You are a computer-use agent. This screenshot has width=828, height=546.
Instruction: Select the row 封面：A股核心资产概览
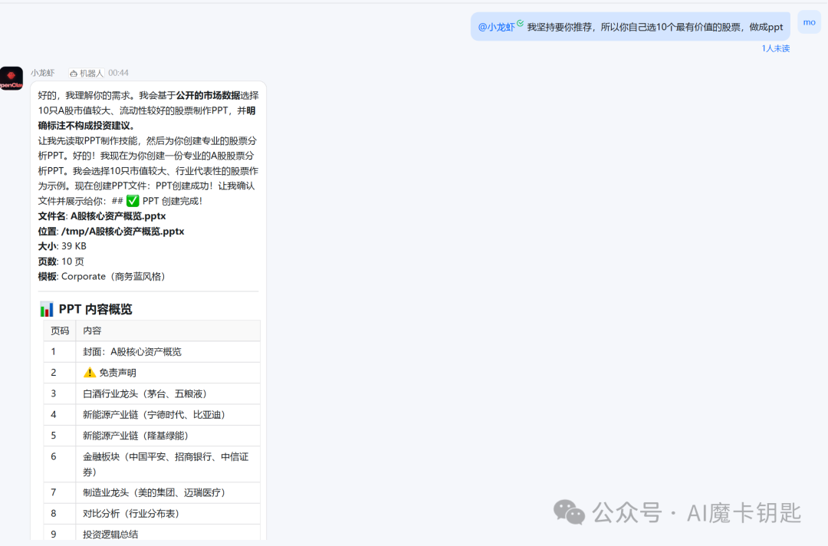[152, 352]
